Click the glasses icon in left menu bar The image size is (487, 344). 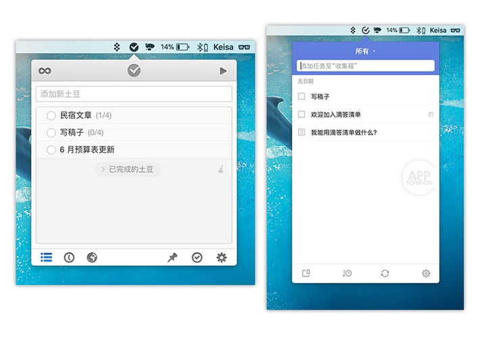(x=244, y=47)
